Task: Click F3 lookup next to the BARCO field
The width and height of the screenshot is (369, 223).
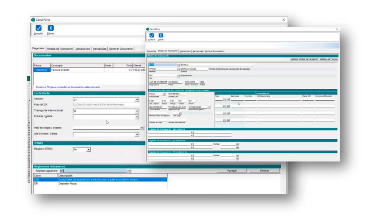Action: pyautogui.click(x=178, y=65)
